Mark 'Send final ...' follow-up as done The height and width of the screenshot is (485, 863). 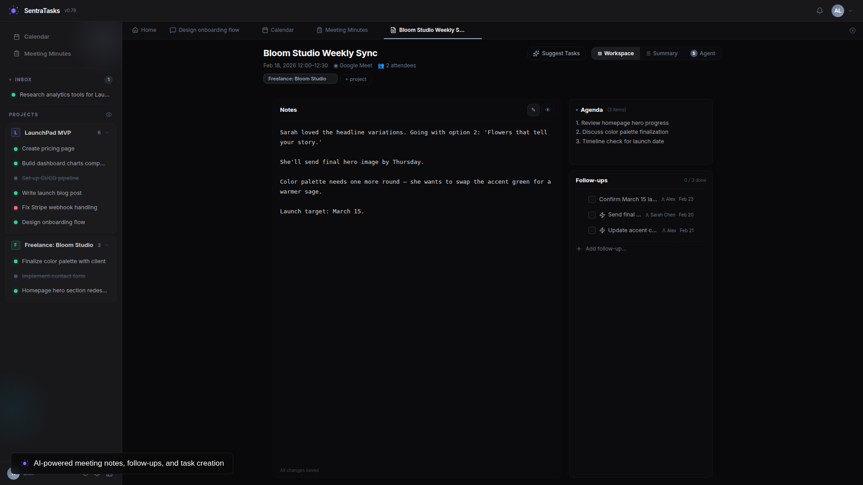592,215
